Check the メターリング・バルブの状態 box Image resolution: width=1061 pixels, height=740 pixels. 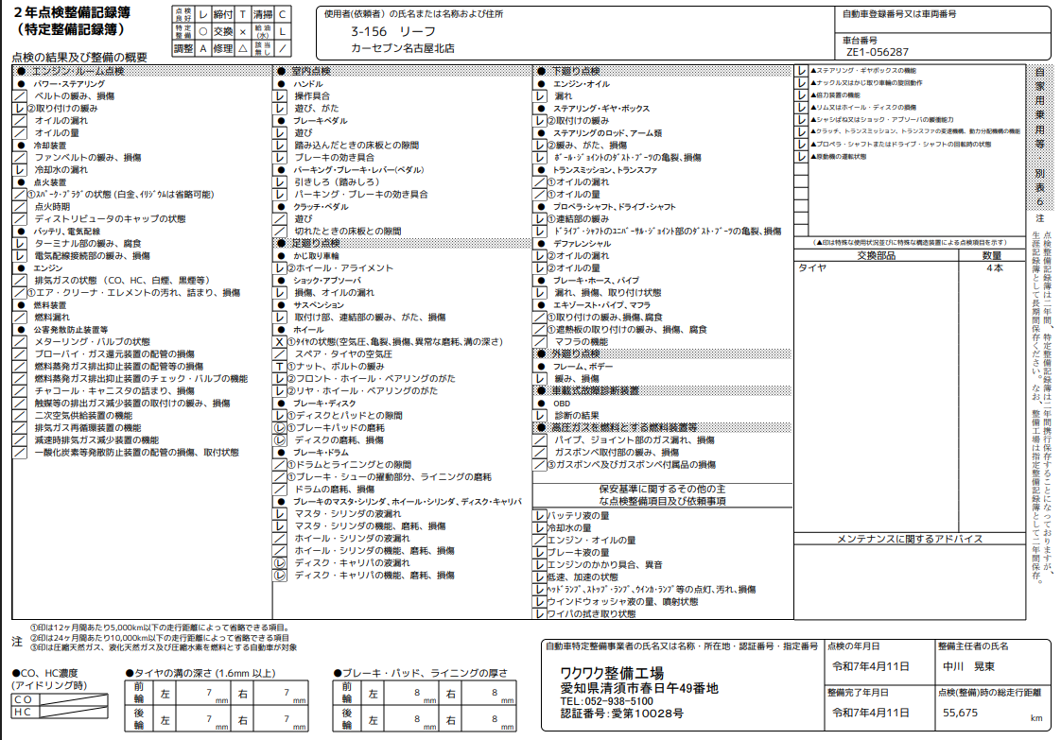pos(20,341)
